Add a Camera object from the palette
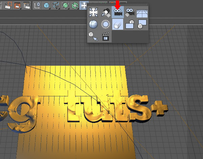This screenshot has width=203, height=159. (118, 12)
